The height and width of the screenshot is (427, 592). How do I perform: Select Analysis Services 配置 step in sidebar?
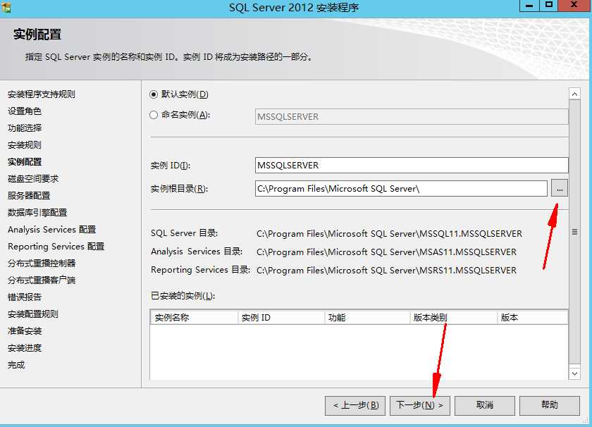point(51,230)
